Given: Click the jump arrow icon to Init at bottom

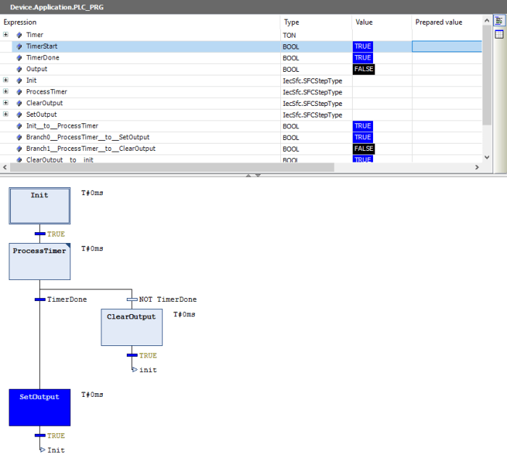Looking at the screenshot, I should pyautogui.click(x=42, y=450).
